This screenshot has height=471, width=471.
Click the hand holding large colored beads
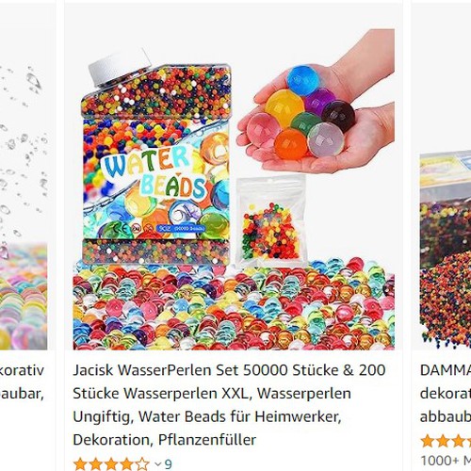pos(317,104)
